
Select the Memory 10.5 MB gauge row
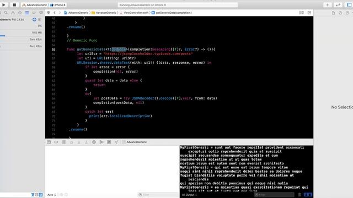(x=22, y=33)
